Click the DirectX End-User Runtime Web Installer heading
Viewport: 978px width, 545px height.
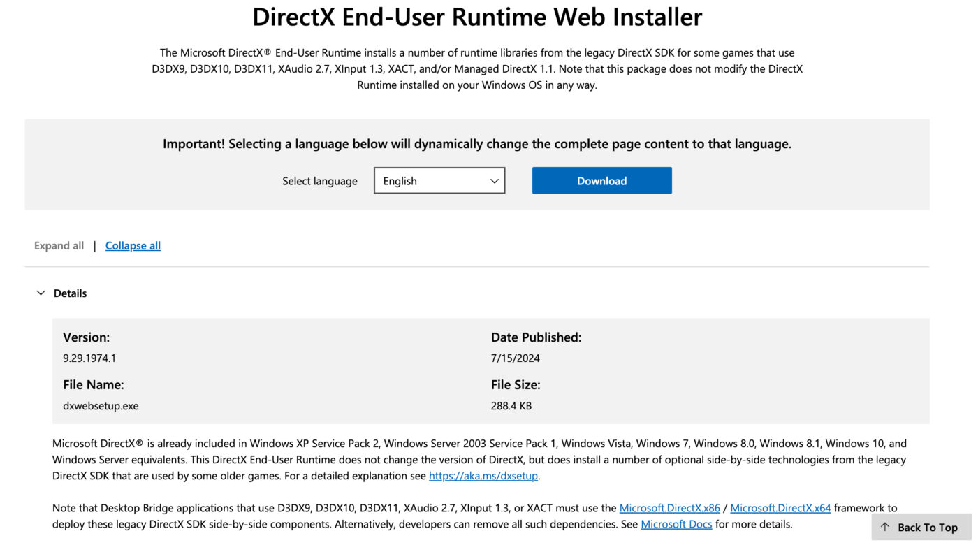coord(477,17)
